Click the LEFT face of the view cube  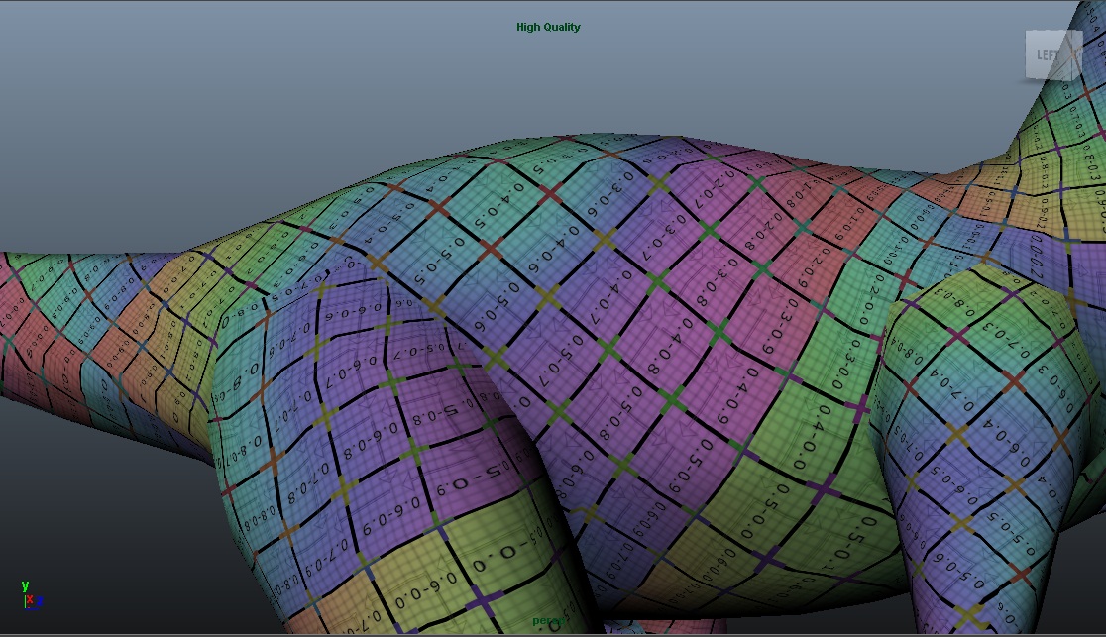[1049, 55]
